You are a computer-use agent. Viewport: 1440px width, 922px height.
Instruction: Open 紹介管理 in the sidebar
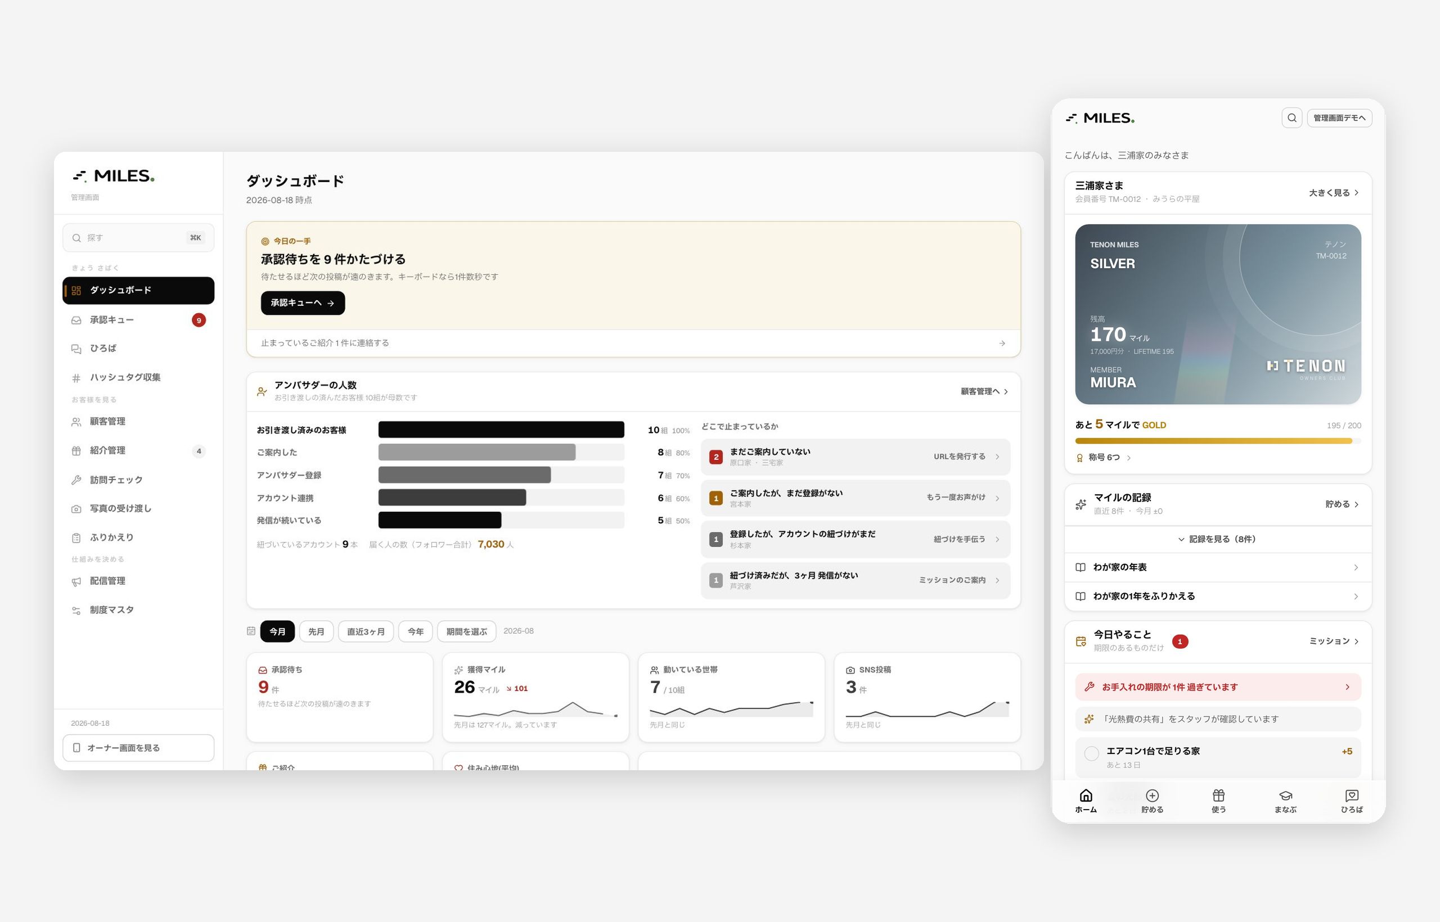[138, 450]
